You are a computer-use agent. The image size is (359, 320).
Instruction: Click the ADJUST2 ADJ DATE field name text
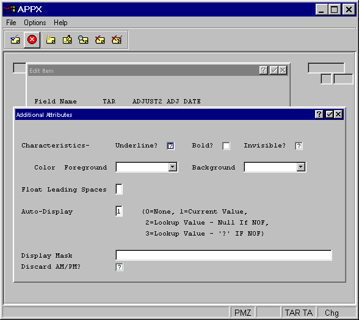(167, 102)
